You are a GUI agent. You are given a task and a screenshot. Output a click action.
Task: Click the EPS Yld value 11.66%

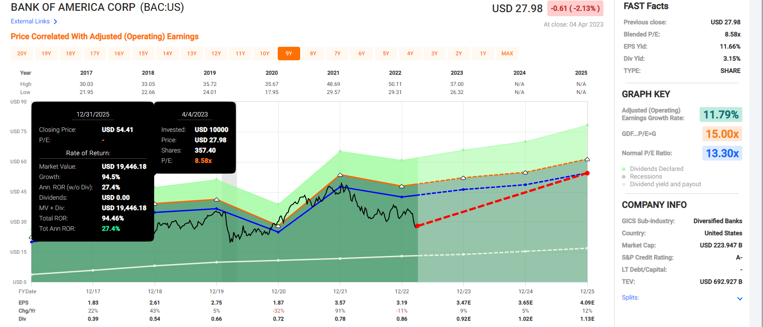(x=730, y=46)
